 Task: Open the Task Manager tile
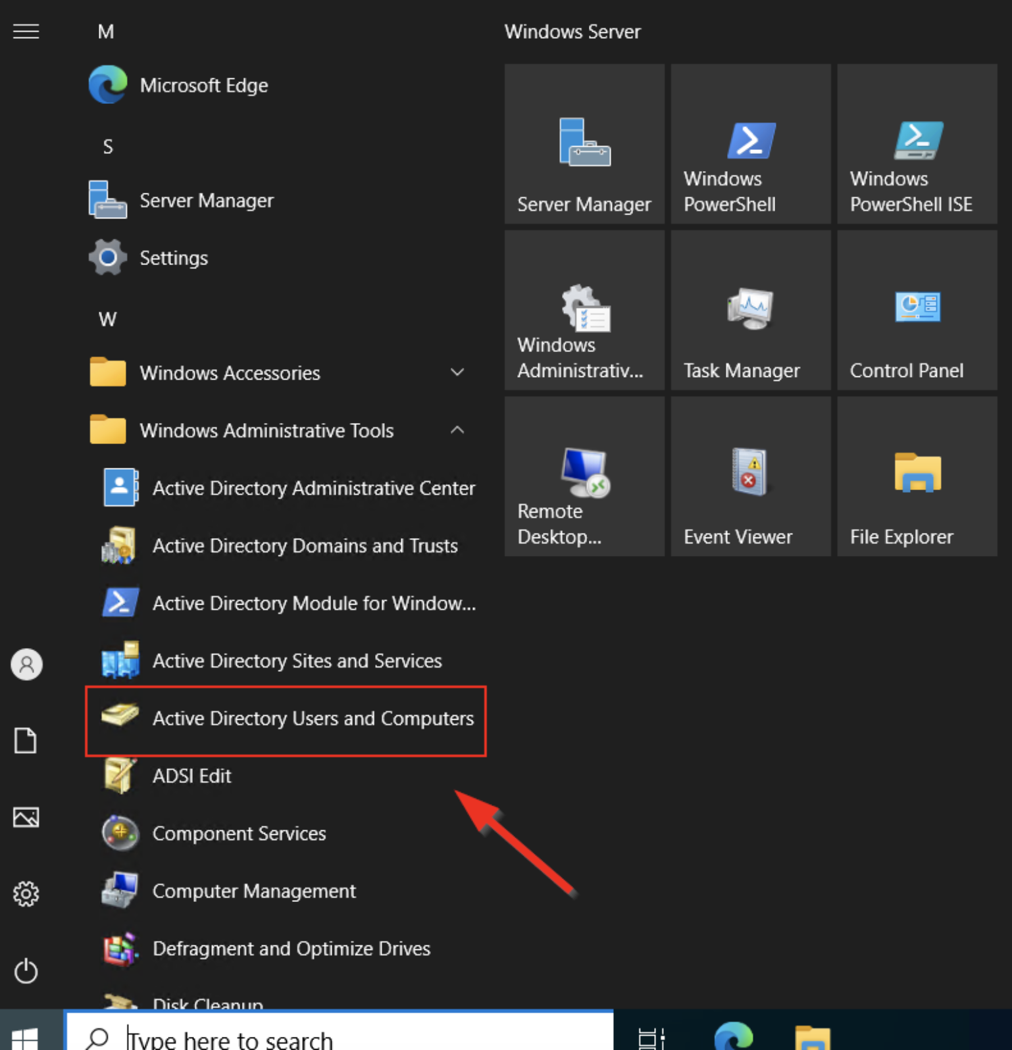(751, 310)
